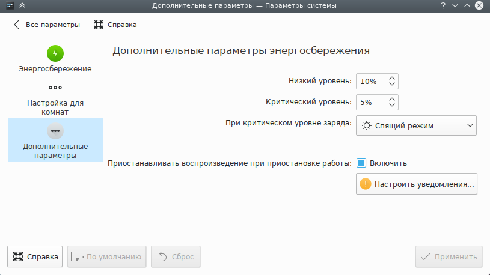Decrease the Критический уровень value
The width and height of the screenshot is (490, 275).
(392, 105)
